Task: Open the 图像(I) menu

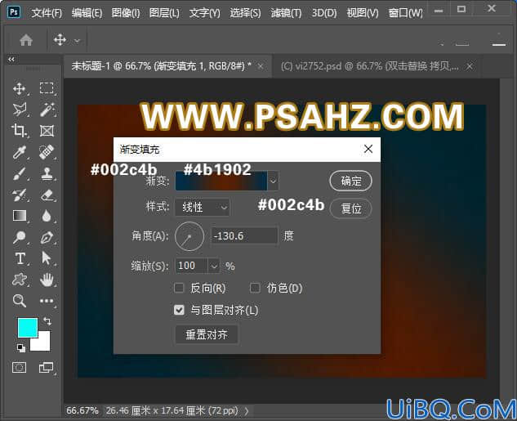Action: coord(126,13)
